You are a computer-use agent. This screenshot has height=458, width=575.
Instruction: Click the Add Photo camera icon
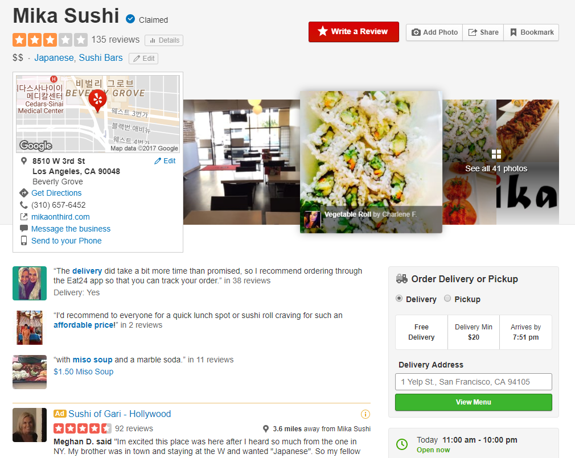pyautogui.click(x=416, y=32)
